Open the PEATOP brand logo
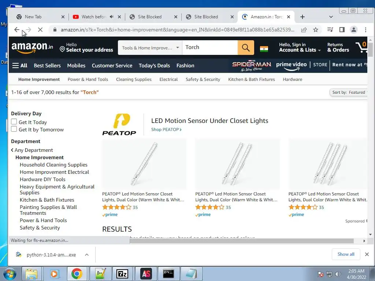 coord(119,124)
